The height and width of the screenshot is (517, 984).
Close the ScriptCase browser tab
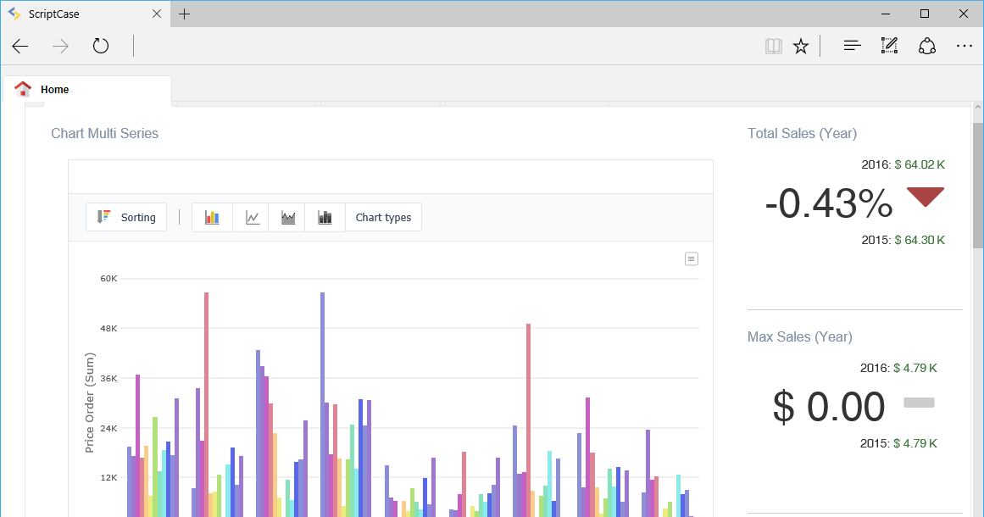[157, 14]
